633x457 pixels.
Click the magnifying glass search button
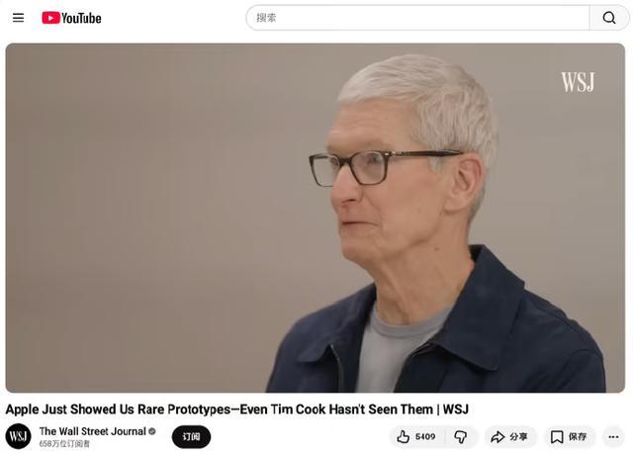point(609,18)
